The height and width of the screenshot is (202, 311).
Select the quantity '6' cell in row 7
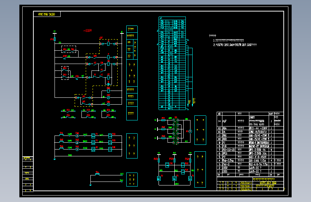click(x=271, y=150)
